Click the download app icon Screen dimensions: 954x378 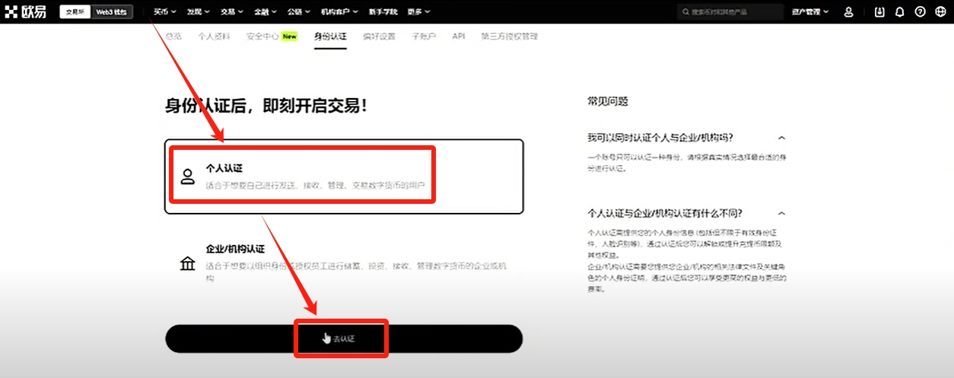880,11
